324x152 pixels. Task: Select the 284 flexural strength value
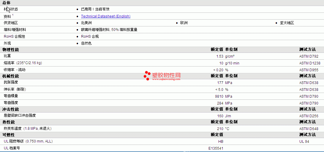point(220,103)
